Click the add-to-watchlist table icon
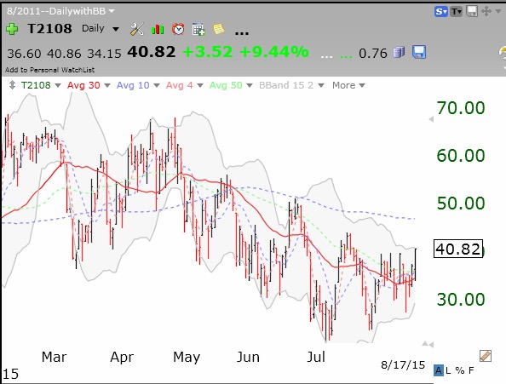Image resolution: width=506 pixels, height=384 pixels. tap(198, 29)
